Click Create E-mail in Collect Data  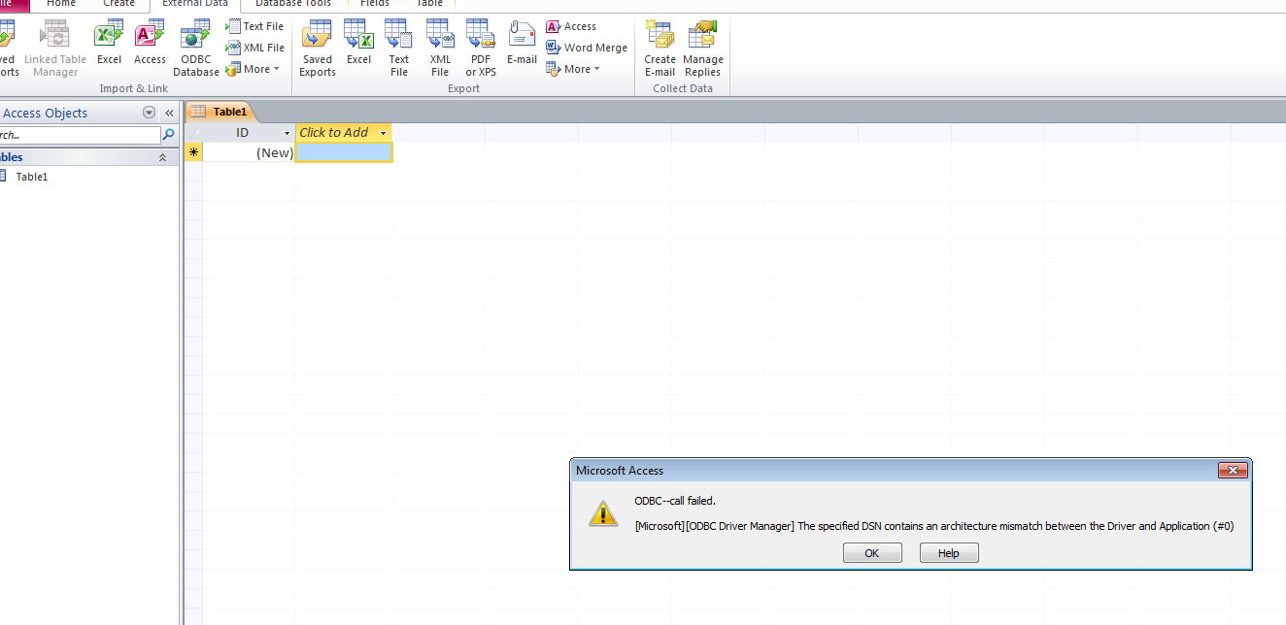click(660, 49)
